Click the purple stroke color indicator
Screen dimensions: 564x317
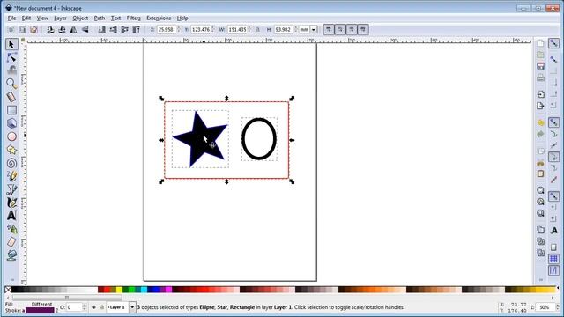[40, 311]
